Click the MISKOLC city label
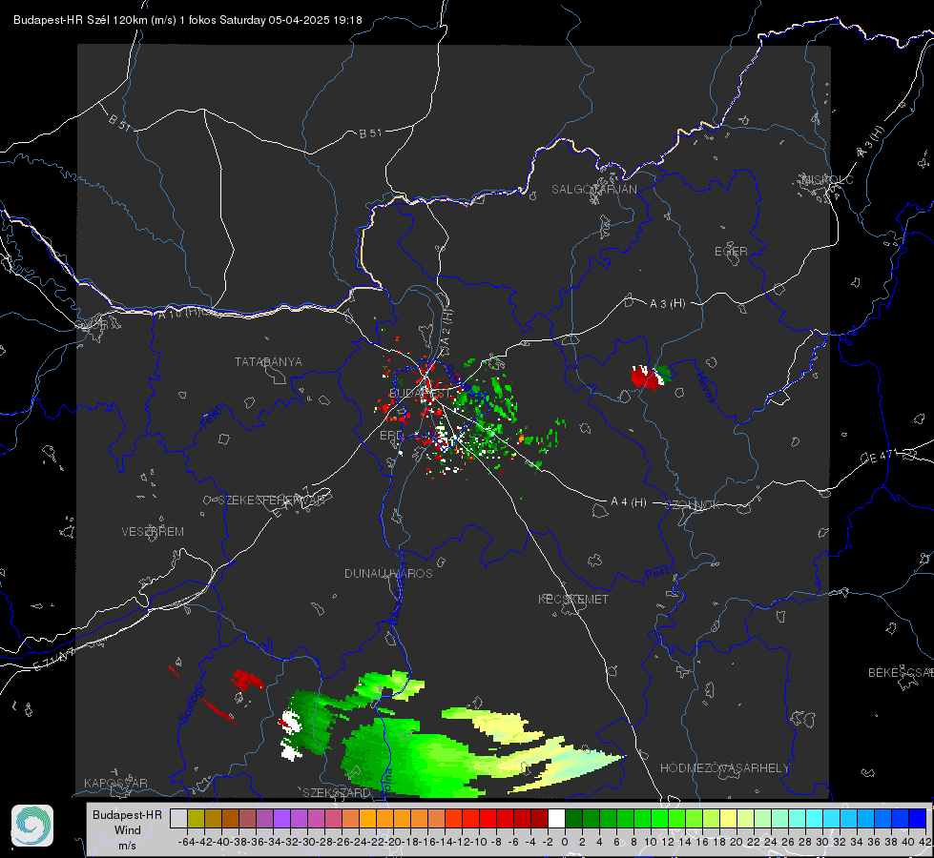This screenshot has width=934, height=858. click(x=827, y=179)
